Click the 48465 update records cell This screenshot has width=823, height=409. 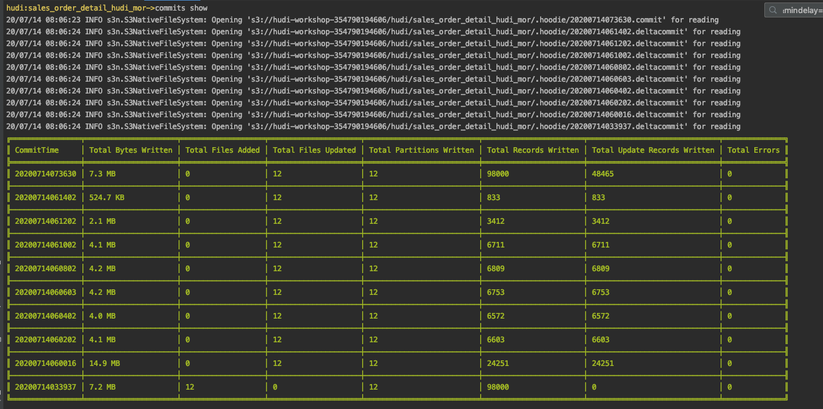click(603, 174)
